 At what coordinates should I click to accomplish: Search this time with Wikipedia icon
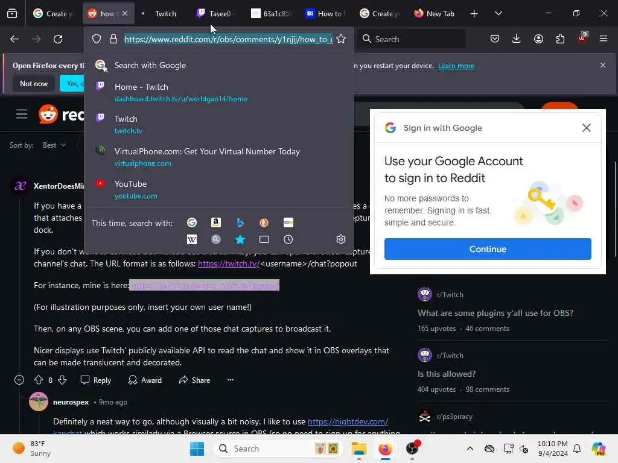point(192,239)
